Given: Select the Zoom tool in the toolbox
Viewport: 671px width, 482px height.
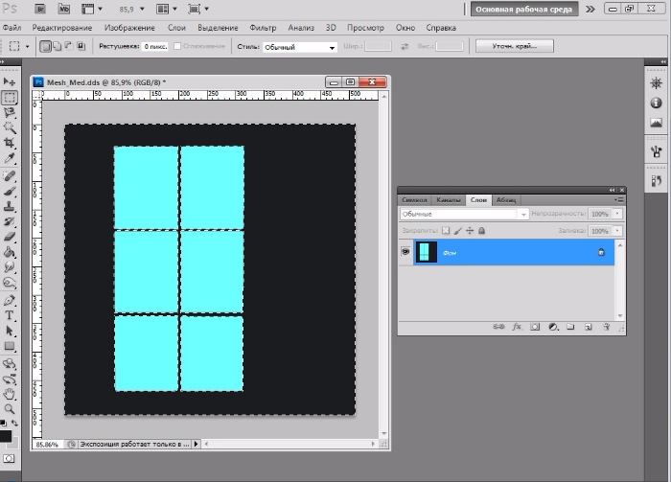Looking at the screenshot, I should (10, 408).
